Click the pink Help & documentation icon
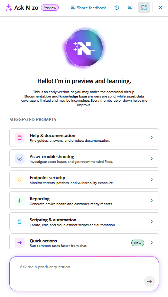This screenshot has height=297, width=168. [20, 138]
